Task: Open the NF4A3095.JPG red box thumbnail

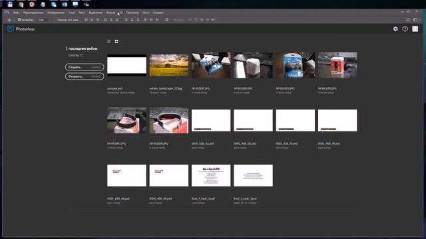Action: [337, 65]
